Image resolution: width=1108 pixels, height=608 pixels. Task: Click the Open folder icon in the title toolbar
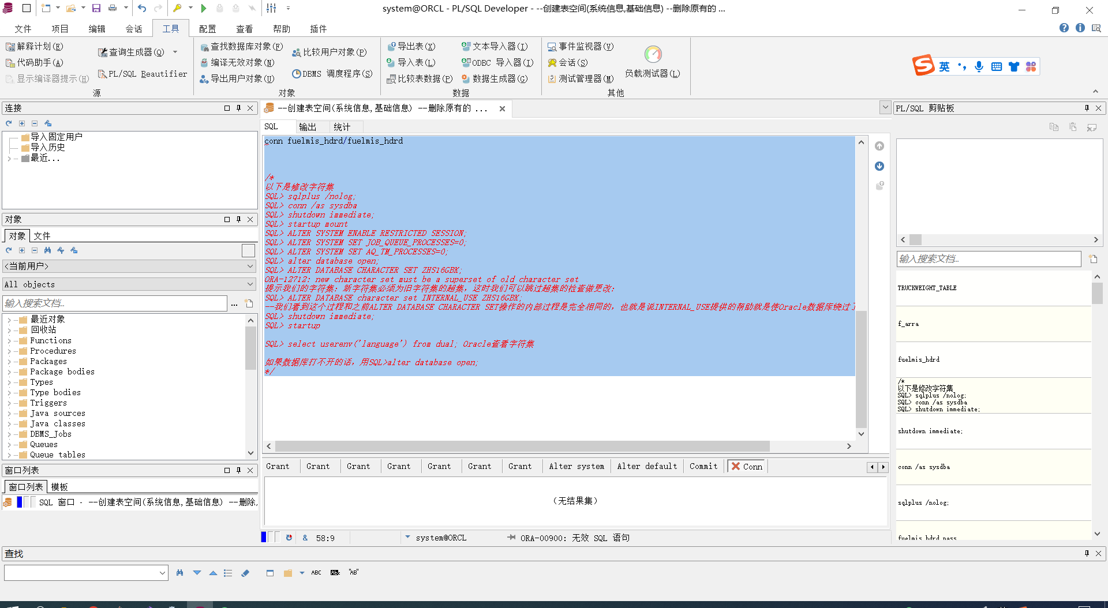coord(71,8)
